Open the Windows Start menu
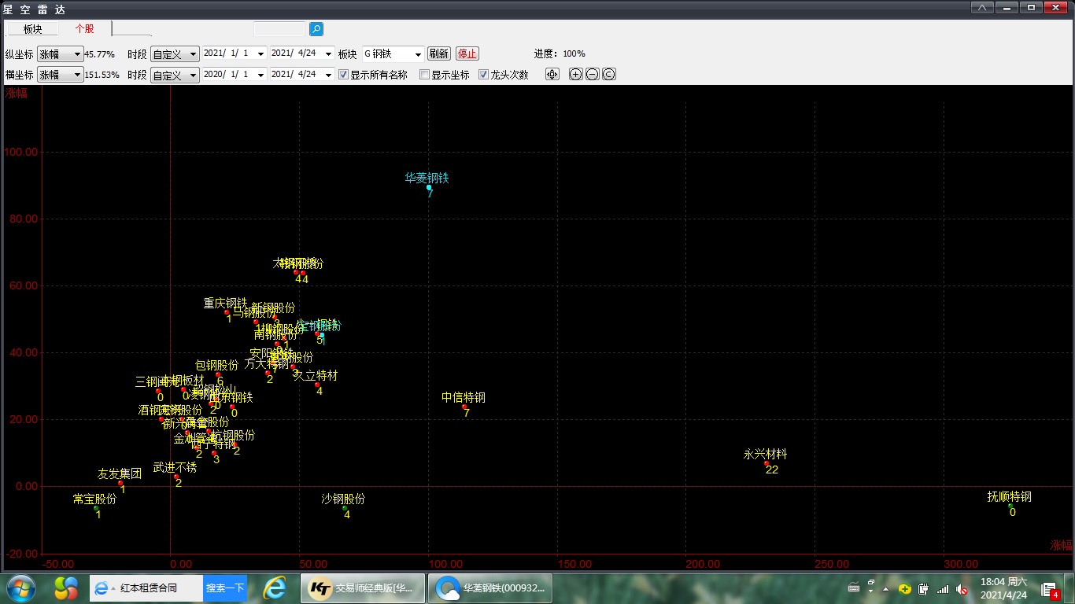The height and width of the screenshot is (604, 1075). 20,588
